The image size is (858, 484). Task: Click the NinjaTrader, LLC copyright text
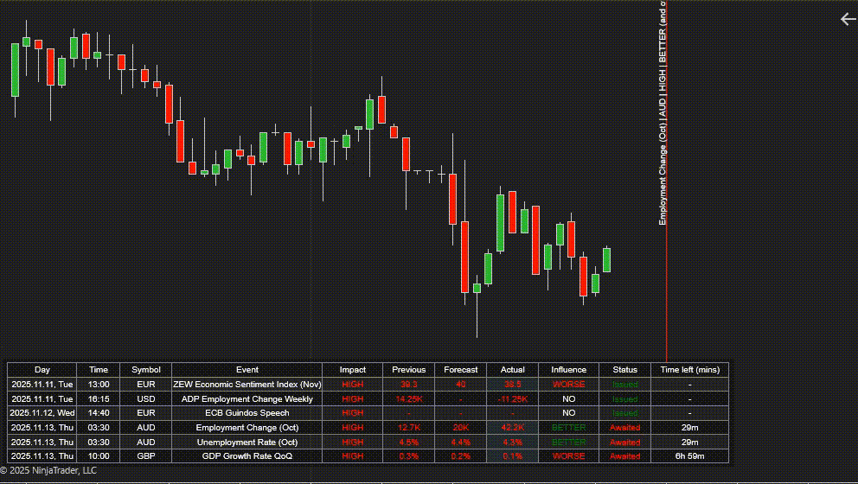(48, 471)
